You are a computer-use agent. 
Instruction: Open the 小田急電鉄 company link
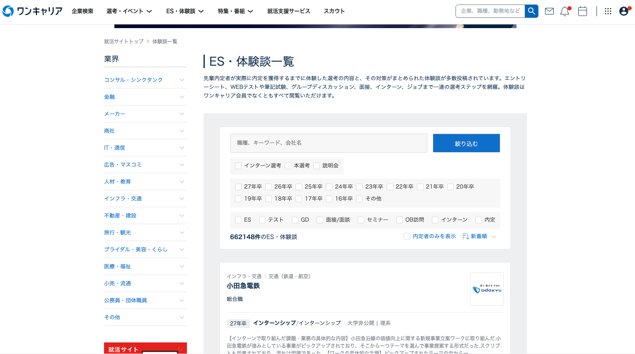pos(243,286)
